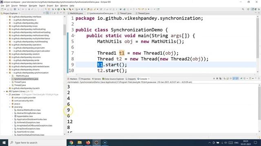Toggle show console when standard error changes
The height and width of the screenshot is (146, 261).
click(237, 78)
